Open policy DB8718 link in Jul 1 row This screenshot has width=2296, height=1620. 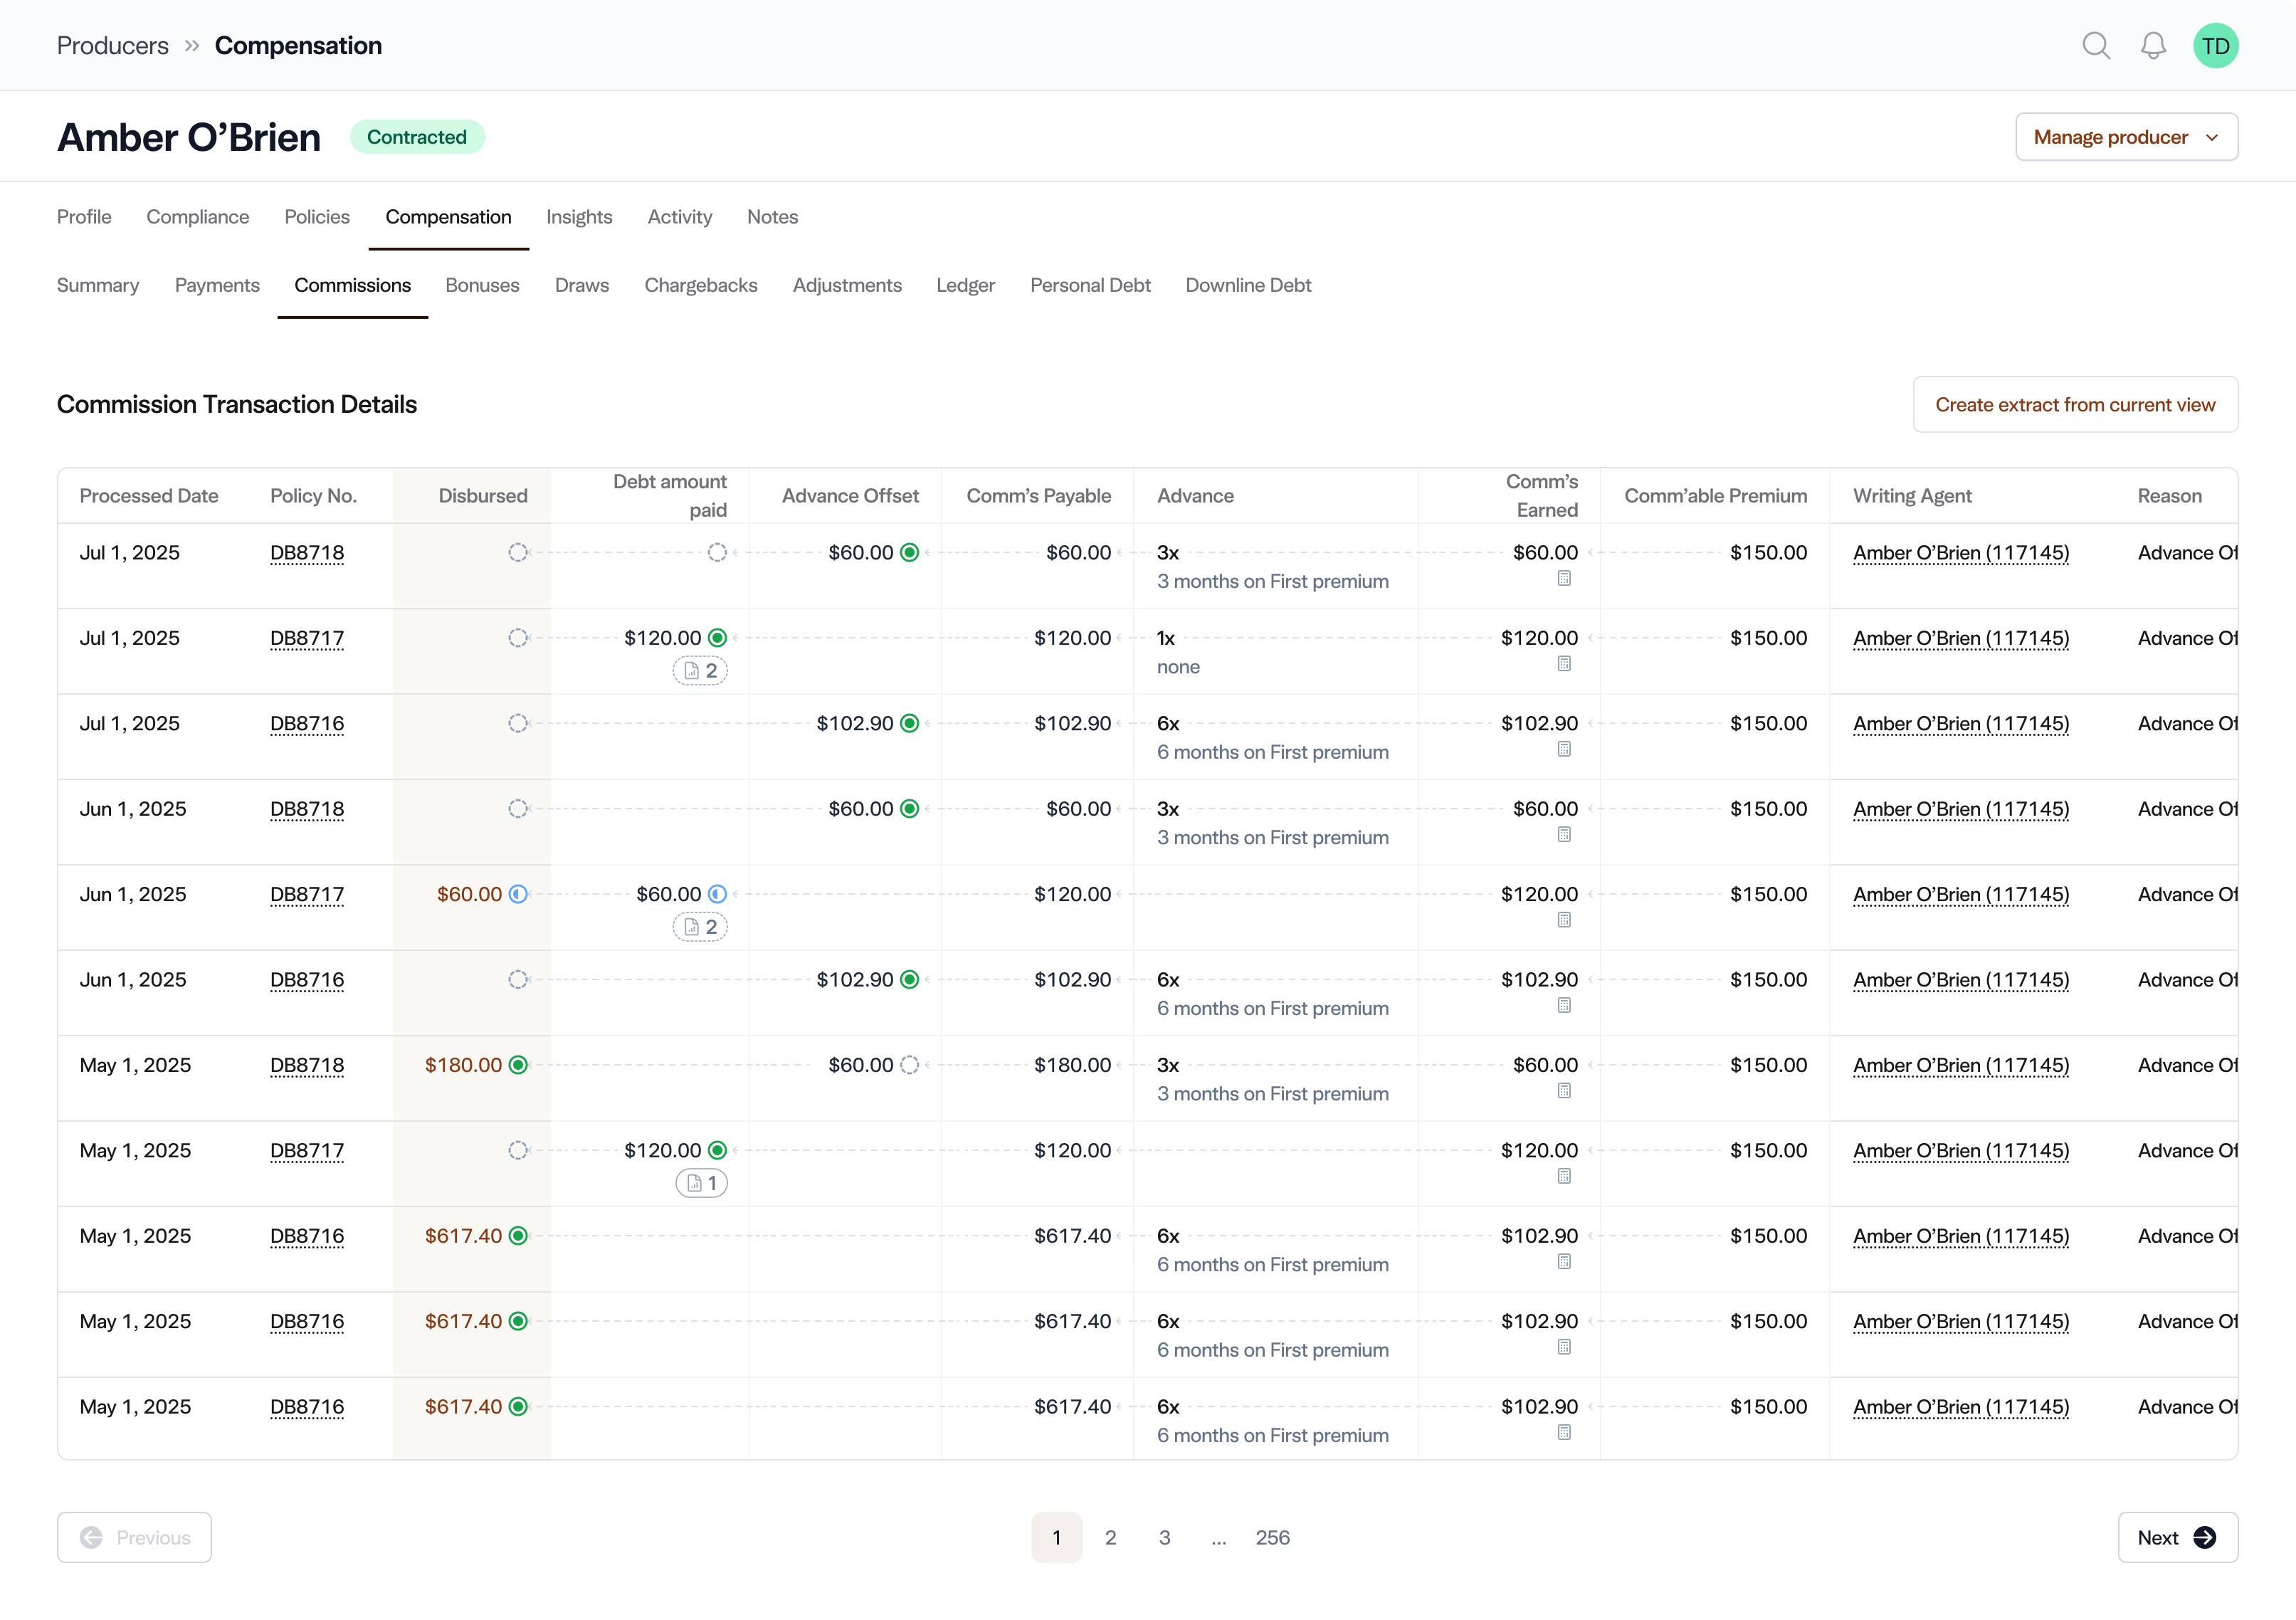(x=307, y=553)
